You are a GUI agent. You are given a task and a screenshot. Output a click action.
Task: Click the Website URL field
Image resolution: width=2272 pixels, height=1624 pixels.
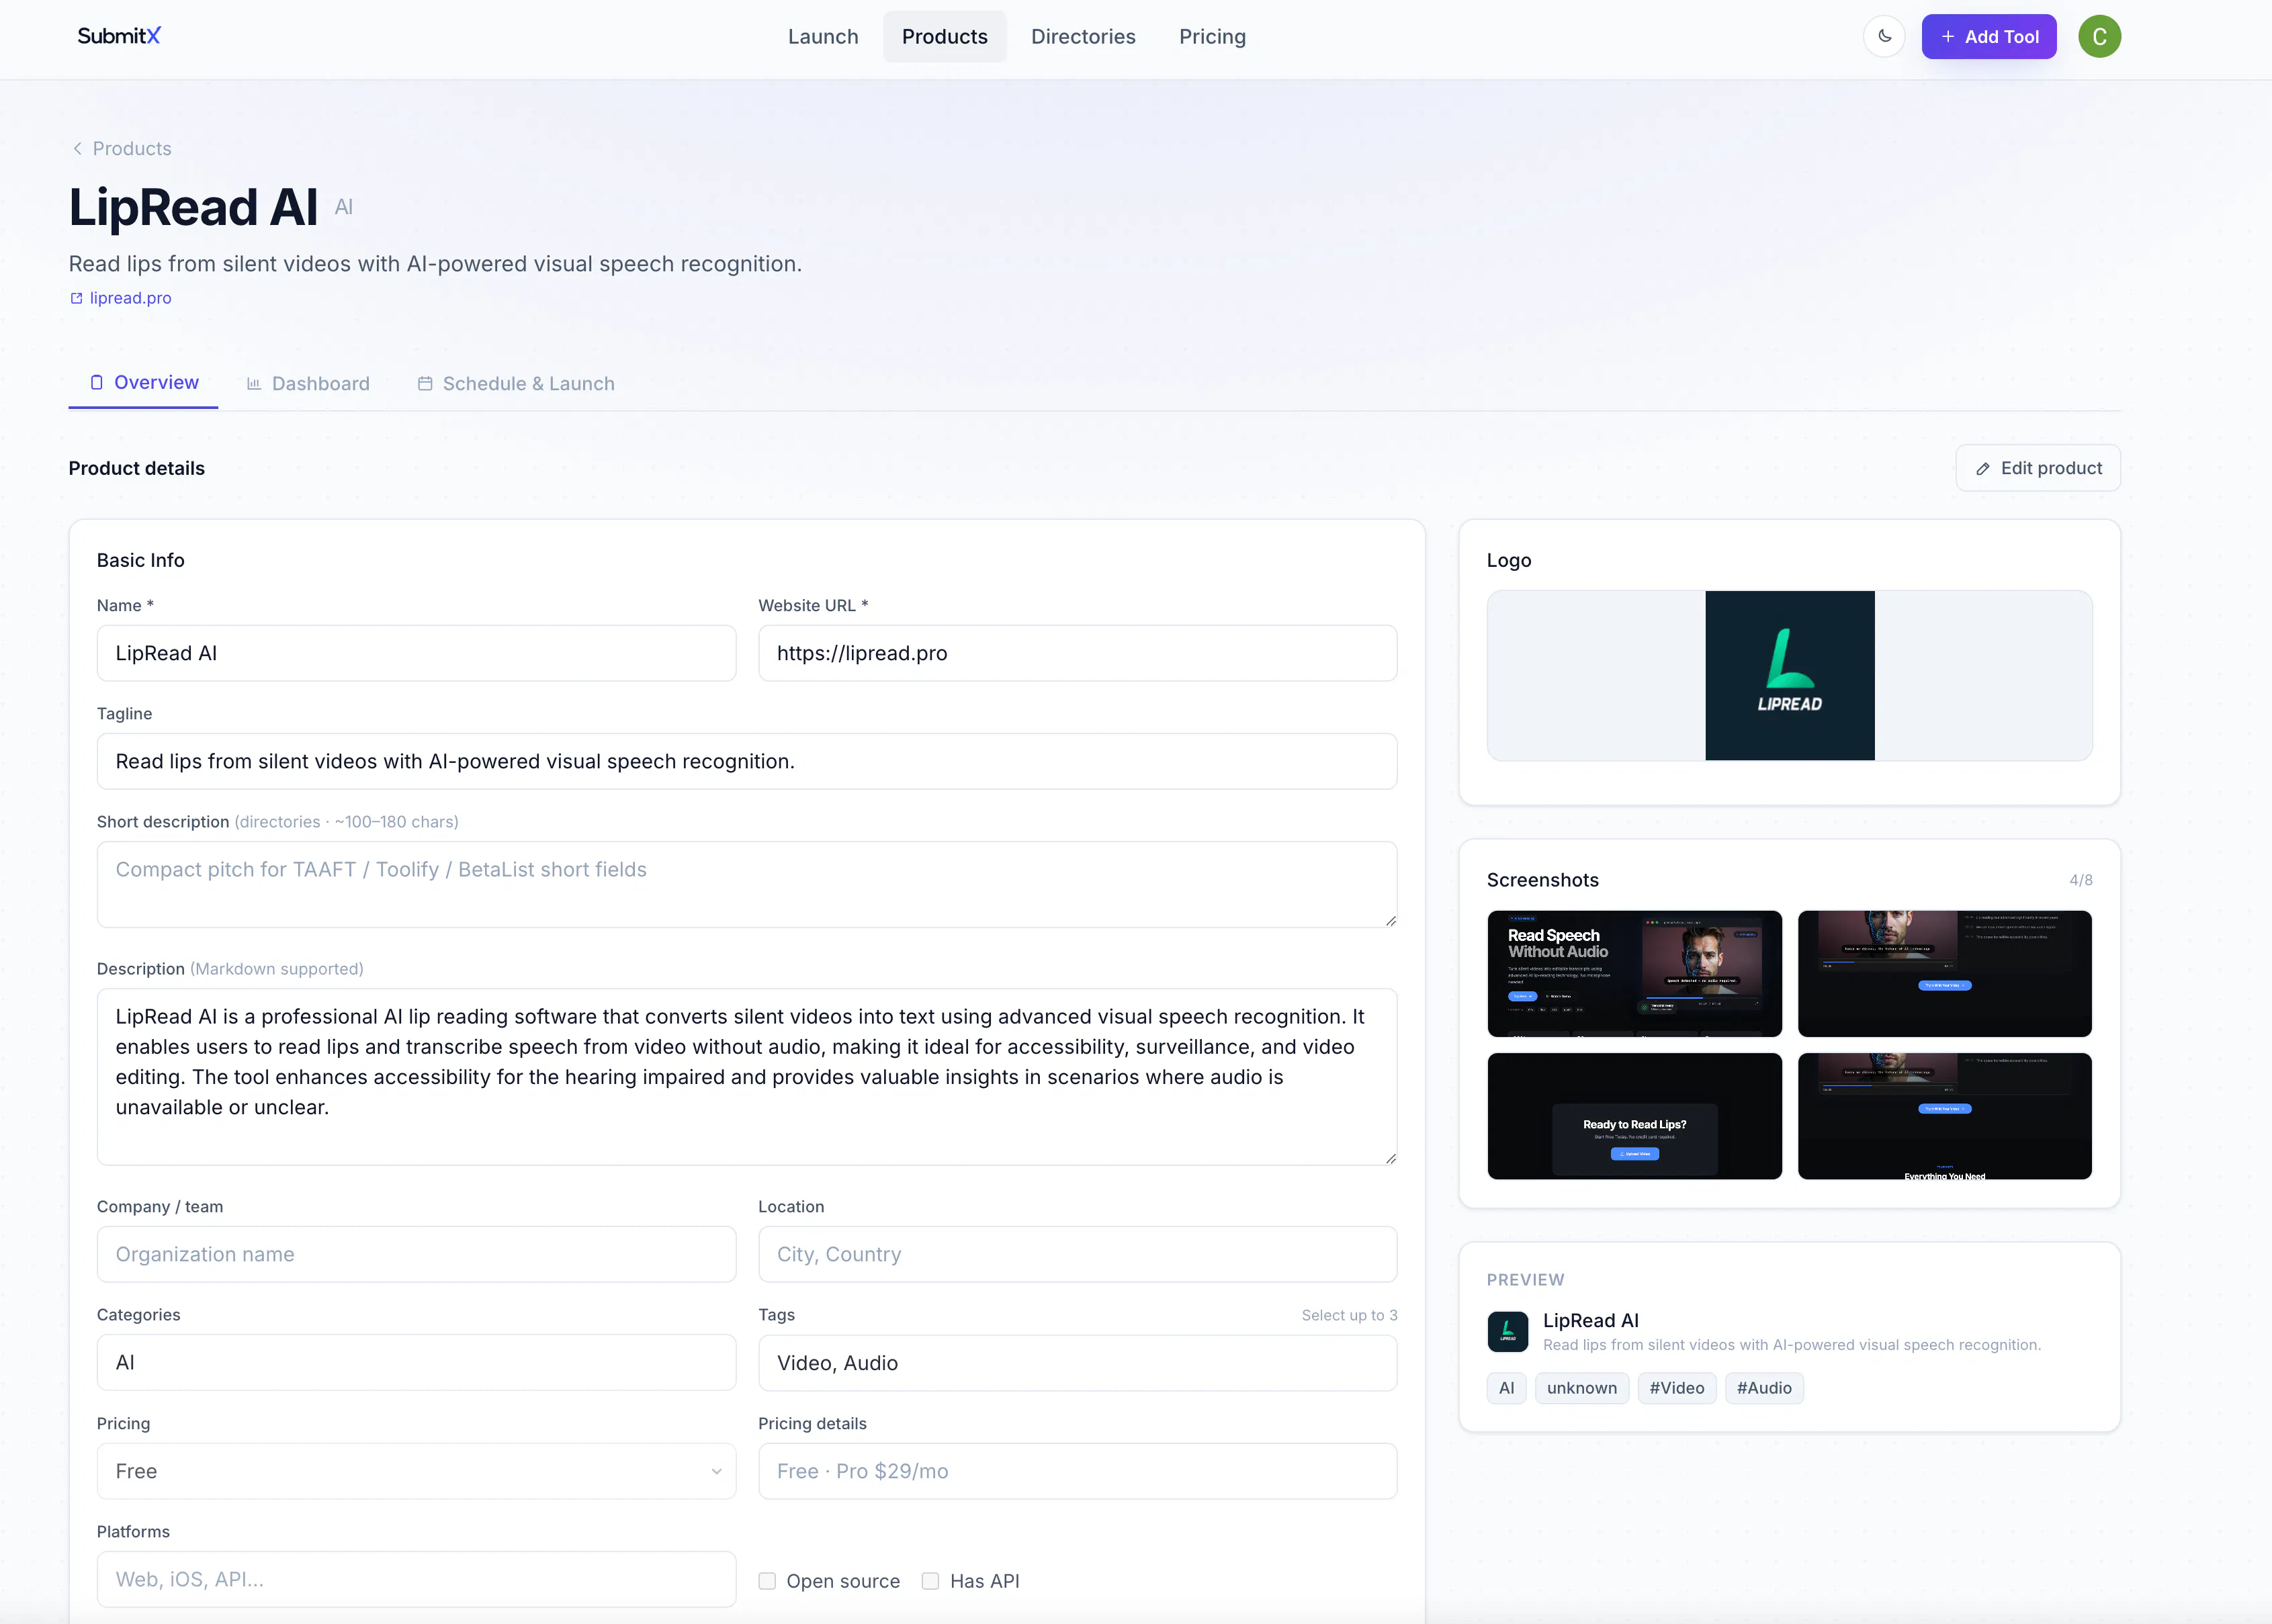click(1077, 653)
